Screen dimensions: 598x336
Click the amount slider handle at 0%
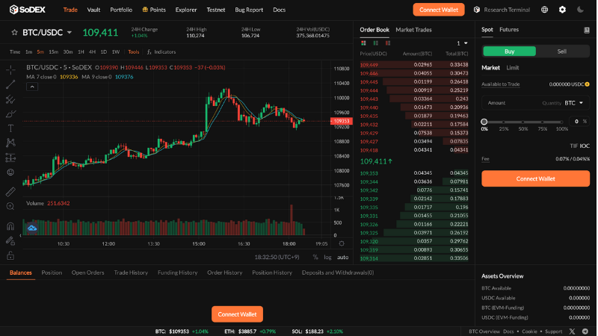click(484, 122)
